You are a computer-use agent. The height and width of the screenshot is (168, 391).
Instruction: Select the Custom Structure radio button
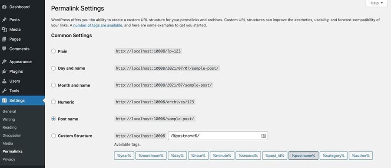coord(53,136)
